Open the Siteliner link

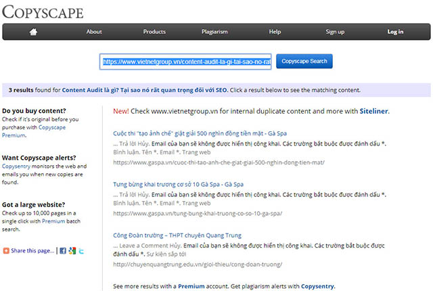coord(373,111)
